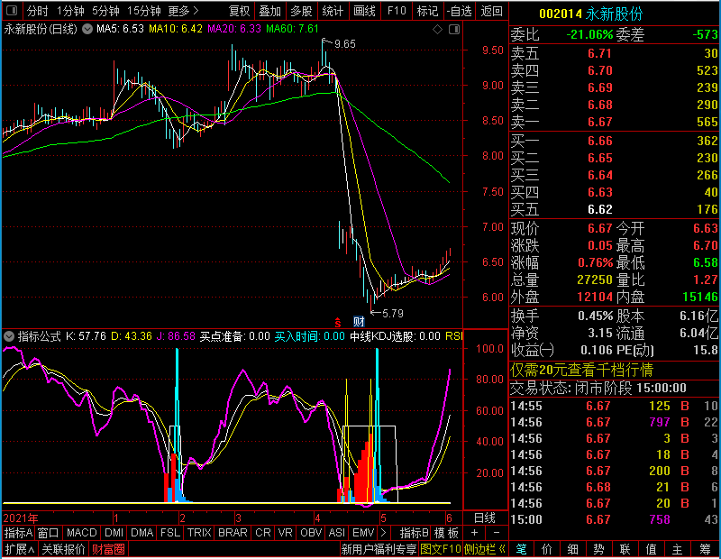
Task: Select the 筹 chip distribution tab
Action: tap(705, 549)
